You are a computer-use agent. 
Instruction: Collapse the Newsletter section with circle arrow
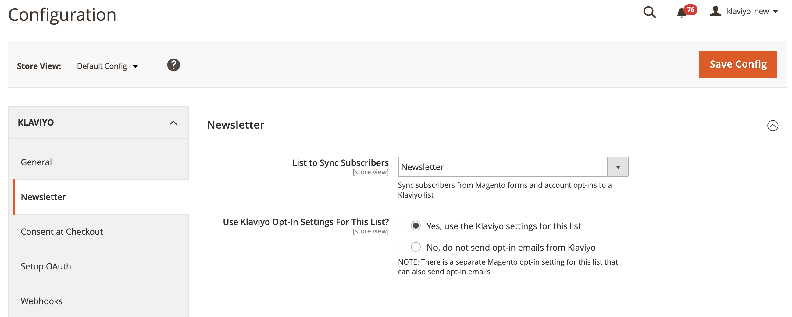[772, 126]
